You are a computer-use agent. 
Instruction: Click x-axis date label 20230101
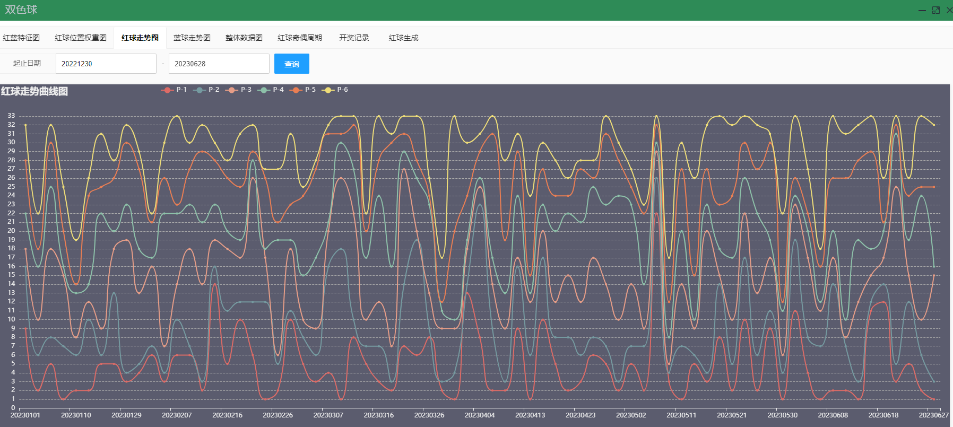25,415
